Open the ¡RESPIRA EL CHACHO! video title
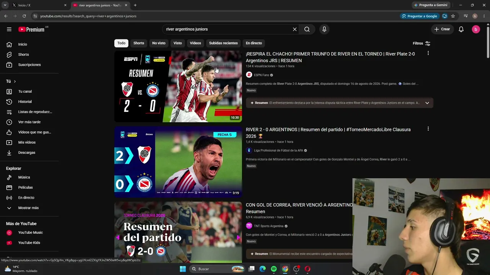490x275 pixels. coord(330,57)
